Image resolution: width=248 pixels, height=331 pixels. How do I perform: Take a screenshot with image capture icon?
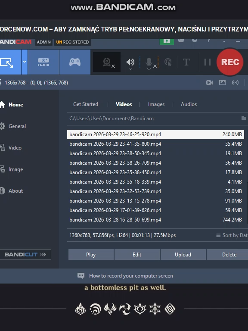coord(222,83)
